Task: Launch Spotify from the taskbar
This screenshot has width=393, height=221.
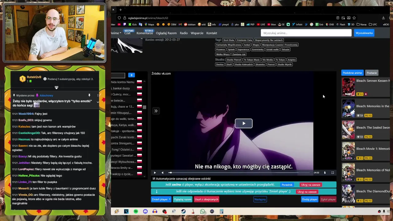Action: click(x=136, y=211)
